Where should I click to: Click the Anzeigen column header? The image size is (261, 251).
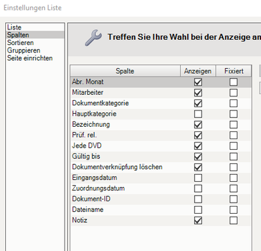[x=198, y=71]
